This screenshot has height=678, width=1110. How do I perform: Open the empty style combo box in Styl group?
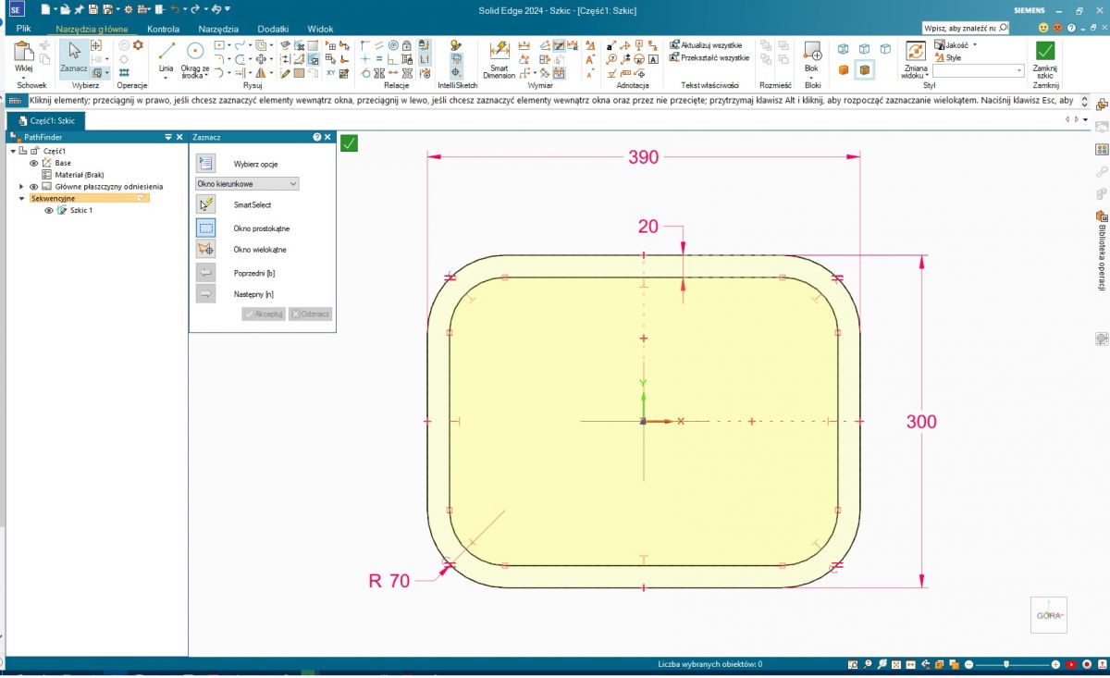[x=979, y=70]
